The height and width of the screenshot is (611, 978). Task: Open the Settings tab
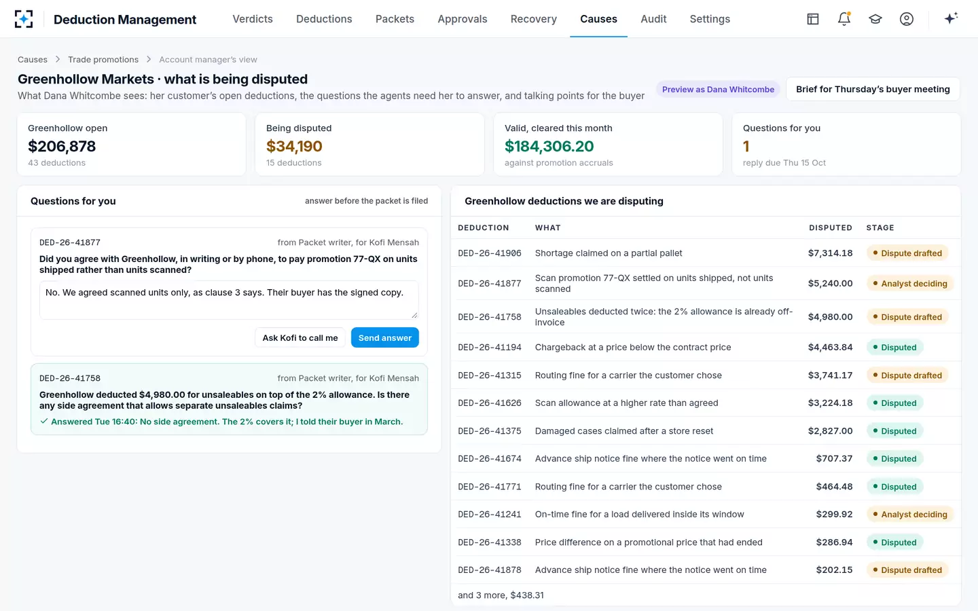click(x=710, y=19)
